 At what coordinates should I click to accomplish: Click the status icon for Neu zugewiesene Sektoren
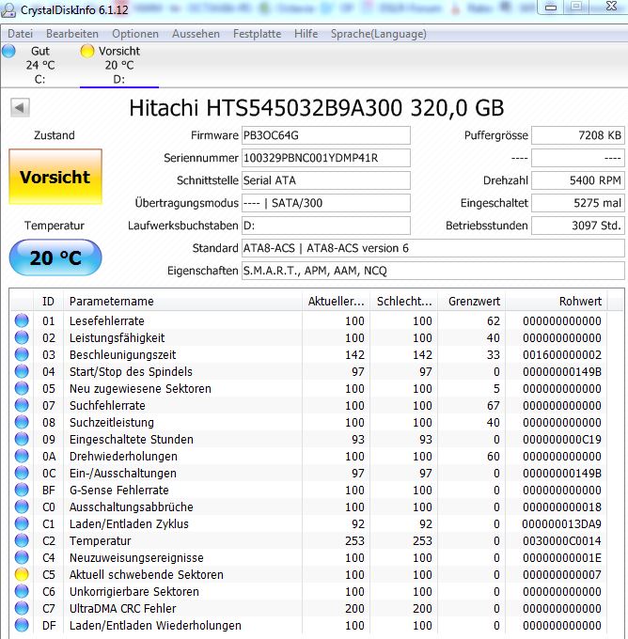coord(22,388)
